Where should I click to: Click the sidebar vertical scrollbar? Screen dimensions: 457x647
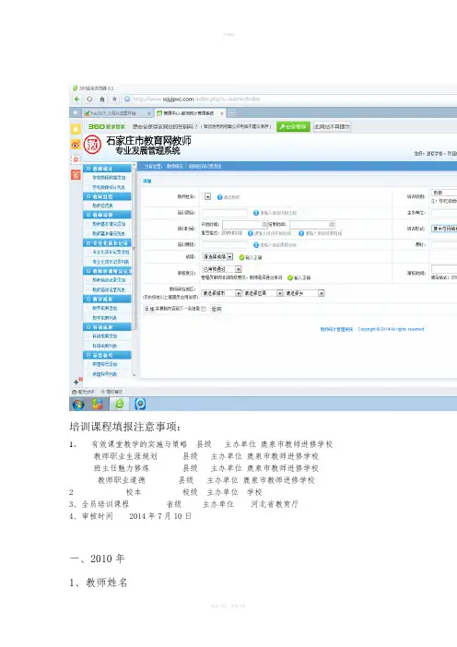coord(134,248)
